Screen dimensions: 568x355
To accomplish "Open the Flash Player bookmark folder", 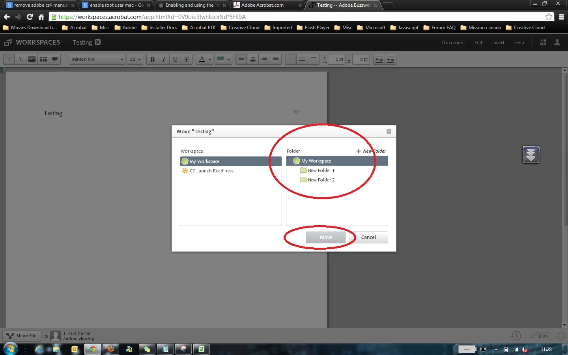I will (x=313, y=28).
